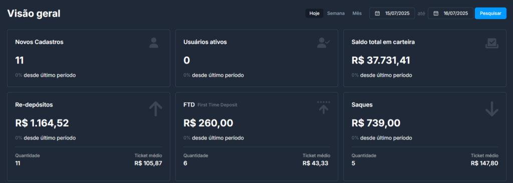Click the Visão geral page heading
Viewport: 513px width, 183px height.
tap(34, 13)
